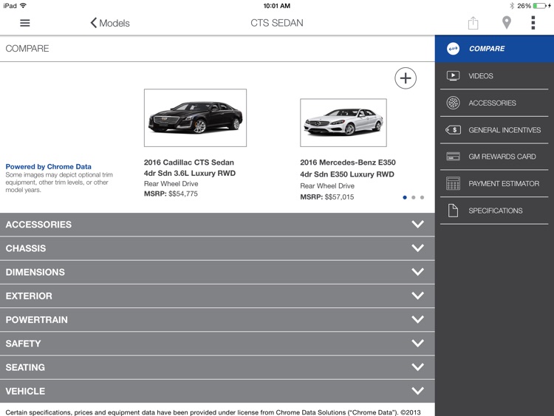Open Payment Estimator
The height and width of the screenshot is (416, 554).
(x=494, y=184)
